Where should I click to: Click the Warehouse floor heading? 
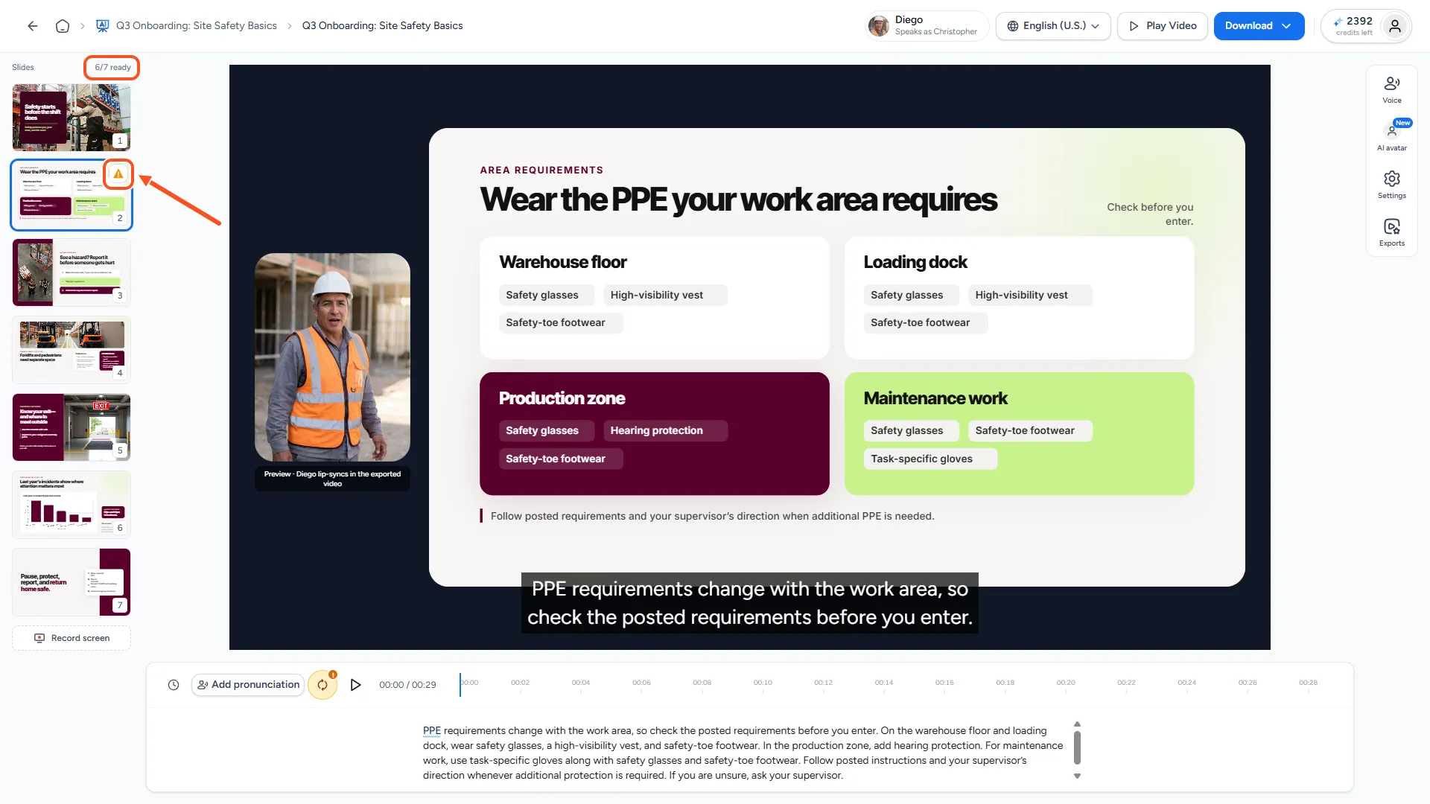tap(563, 262)
